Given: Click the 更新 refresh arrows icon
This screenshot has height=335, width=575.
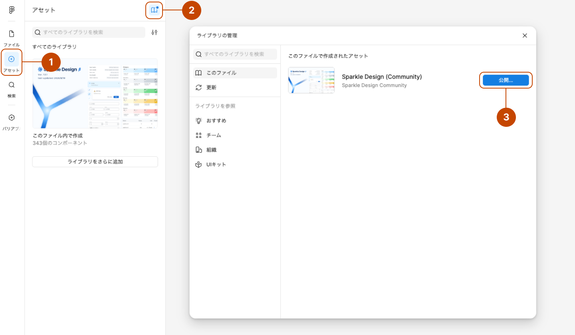Looking at the screenshot, I should pyautogui.click(x=198, y=87).
